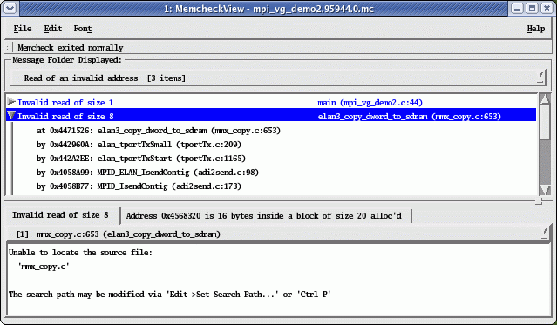Minimize the MemcheckView window
The width and height of the screenshot is (557, 325).
coord(517,8)
